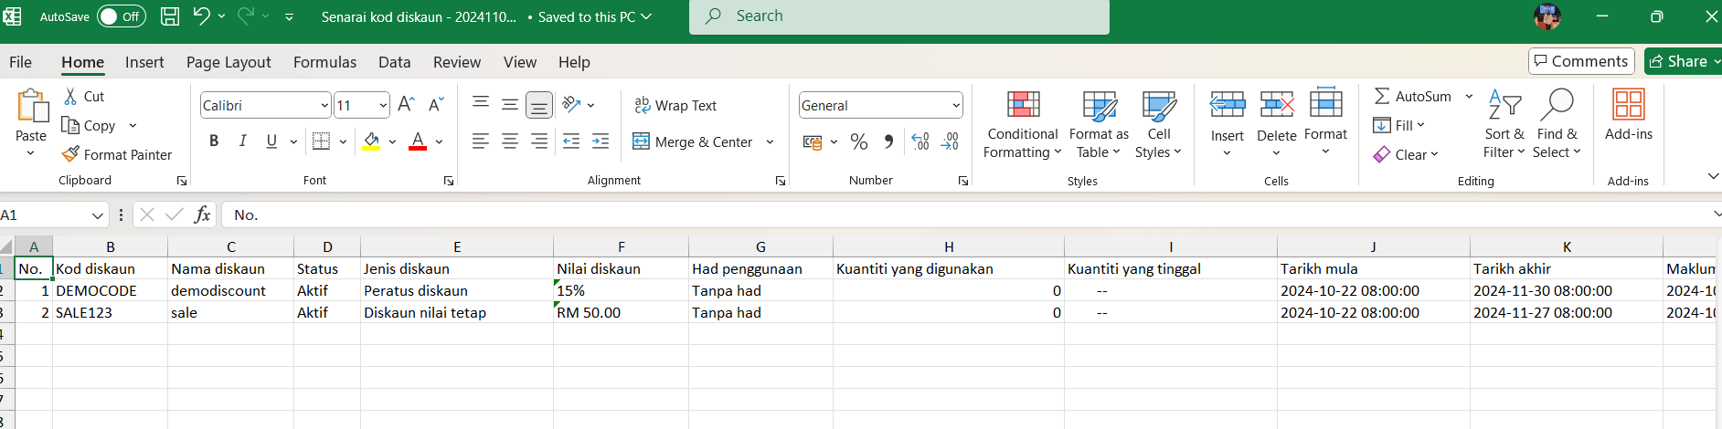
Task: Toggle the AutoSave switch
Action: 121,16
